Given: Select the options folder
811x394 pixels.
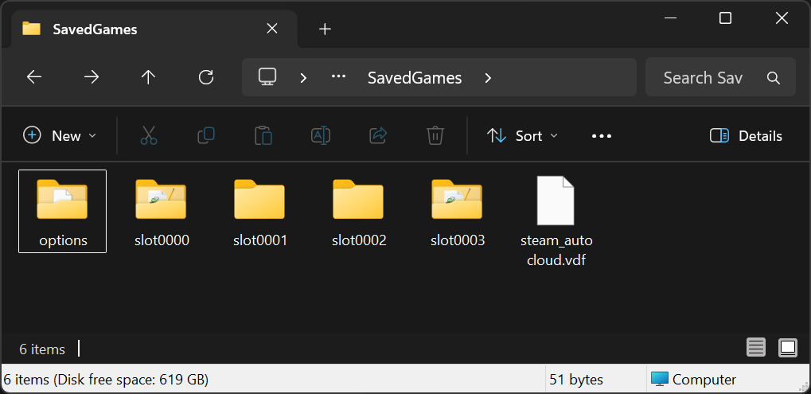Looking at the screenshot, I should [63, 212].
